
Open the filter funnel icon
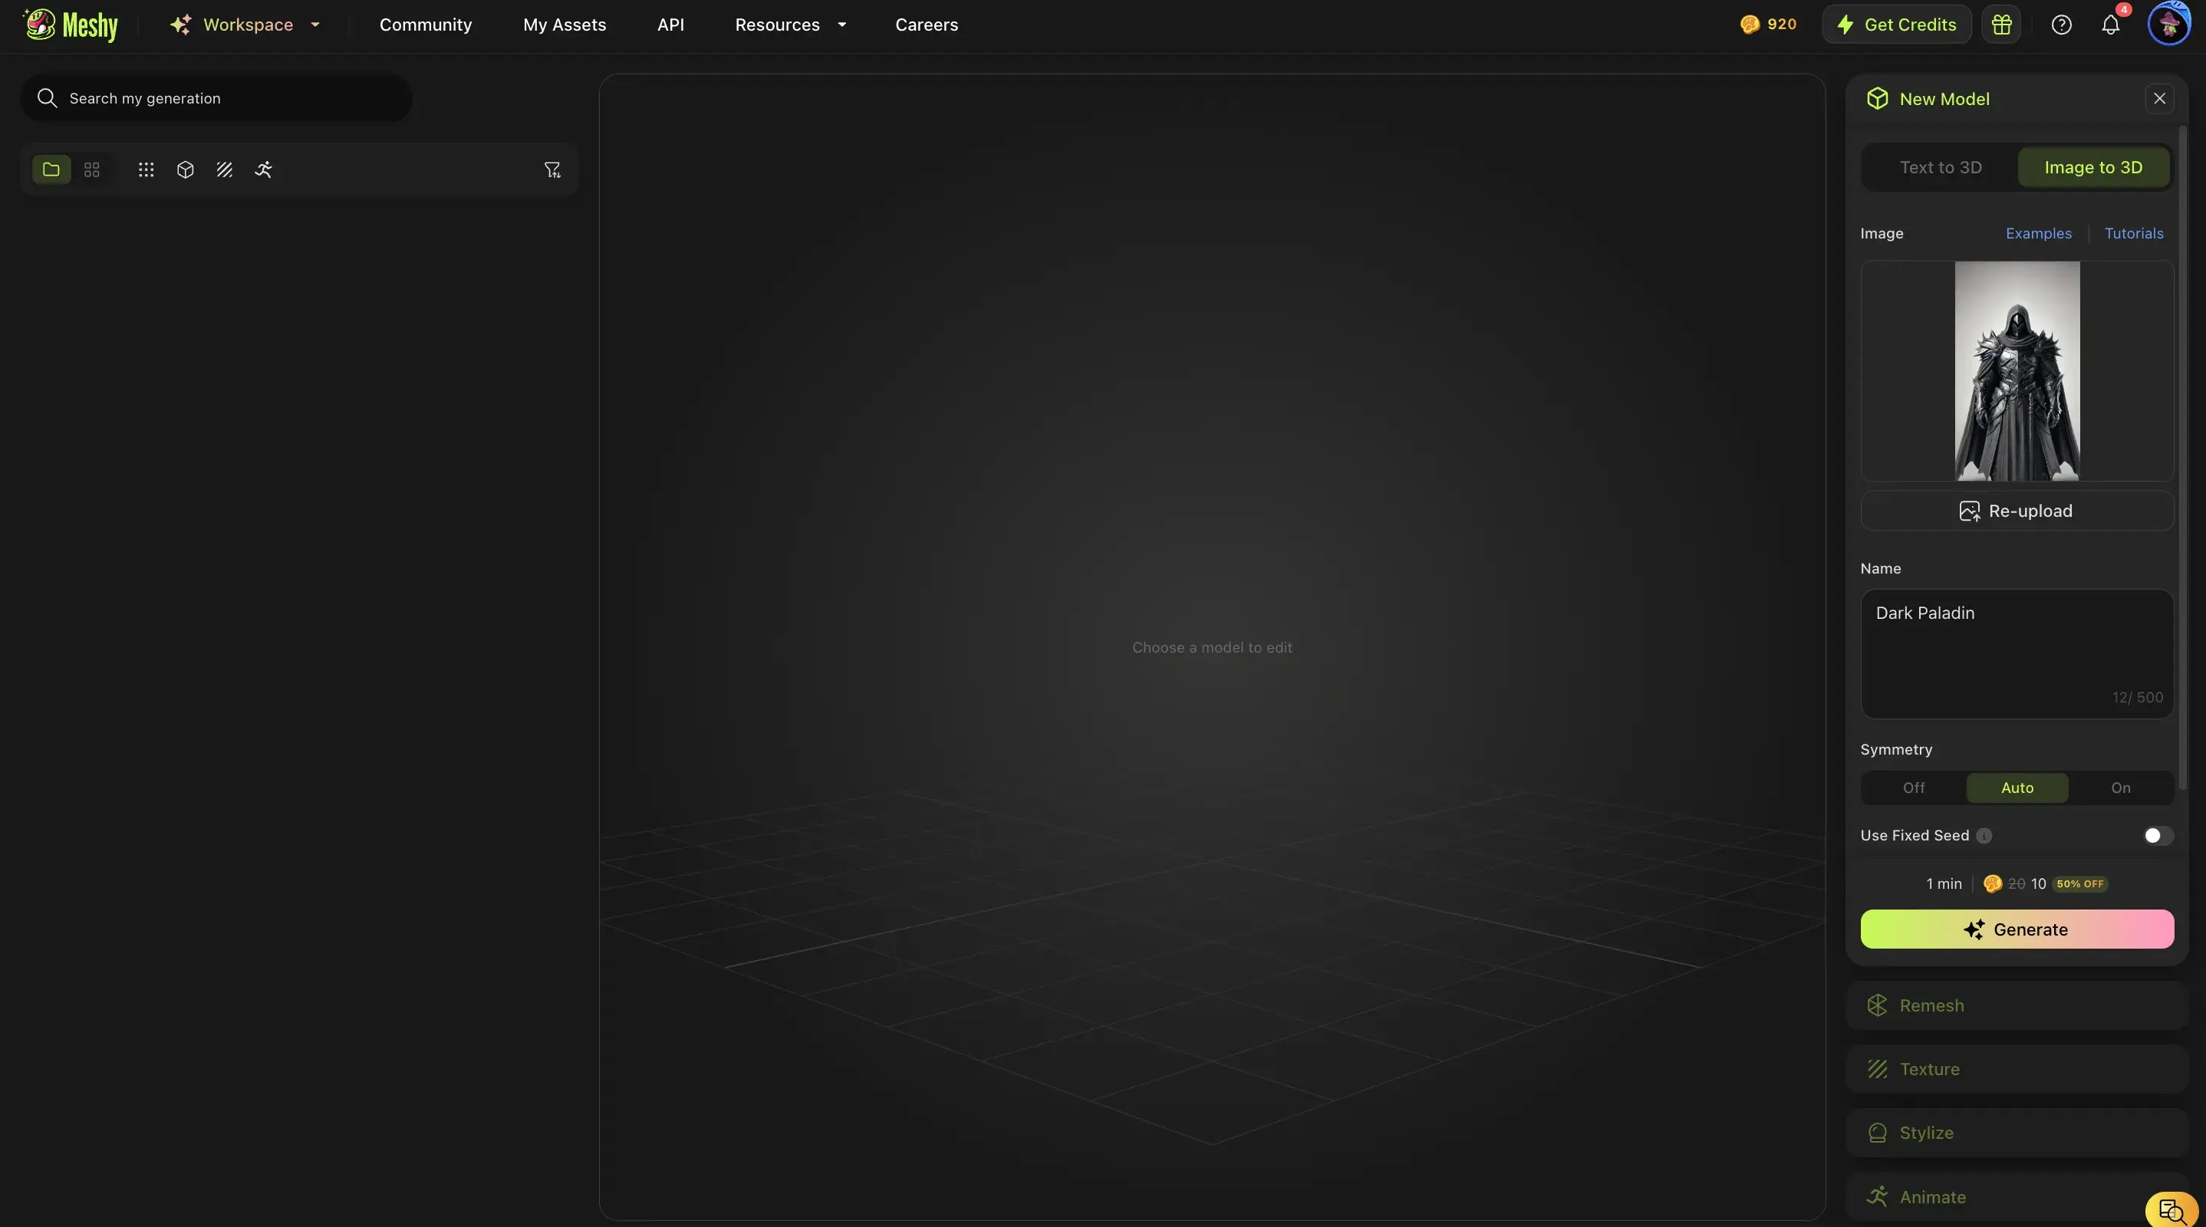tap(552, 169)
